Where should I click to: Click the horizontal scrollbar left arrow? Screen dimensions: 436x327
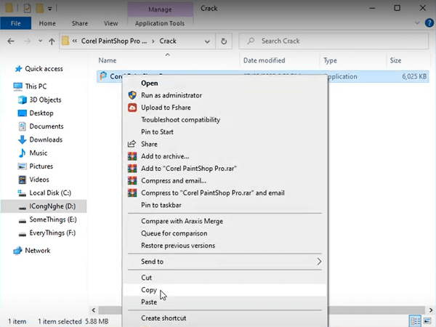click(x=94, y=310)
